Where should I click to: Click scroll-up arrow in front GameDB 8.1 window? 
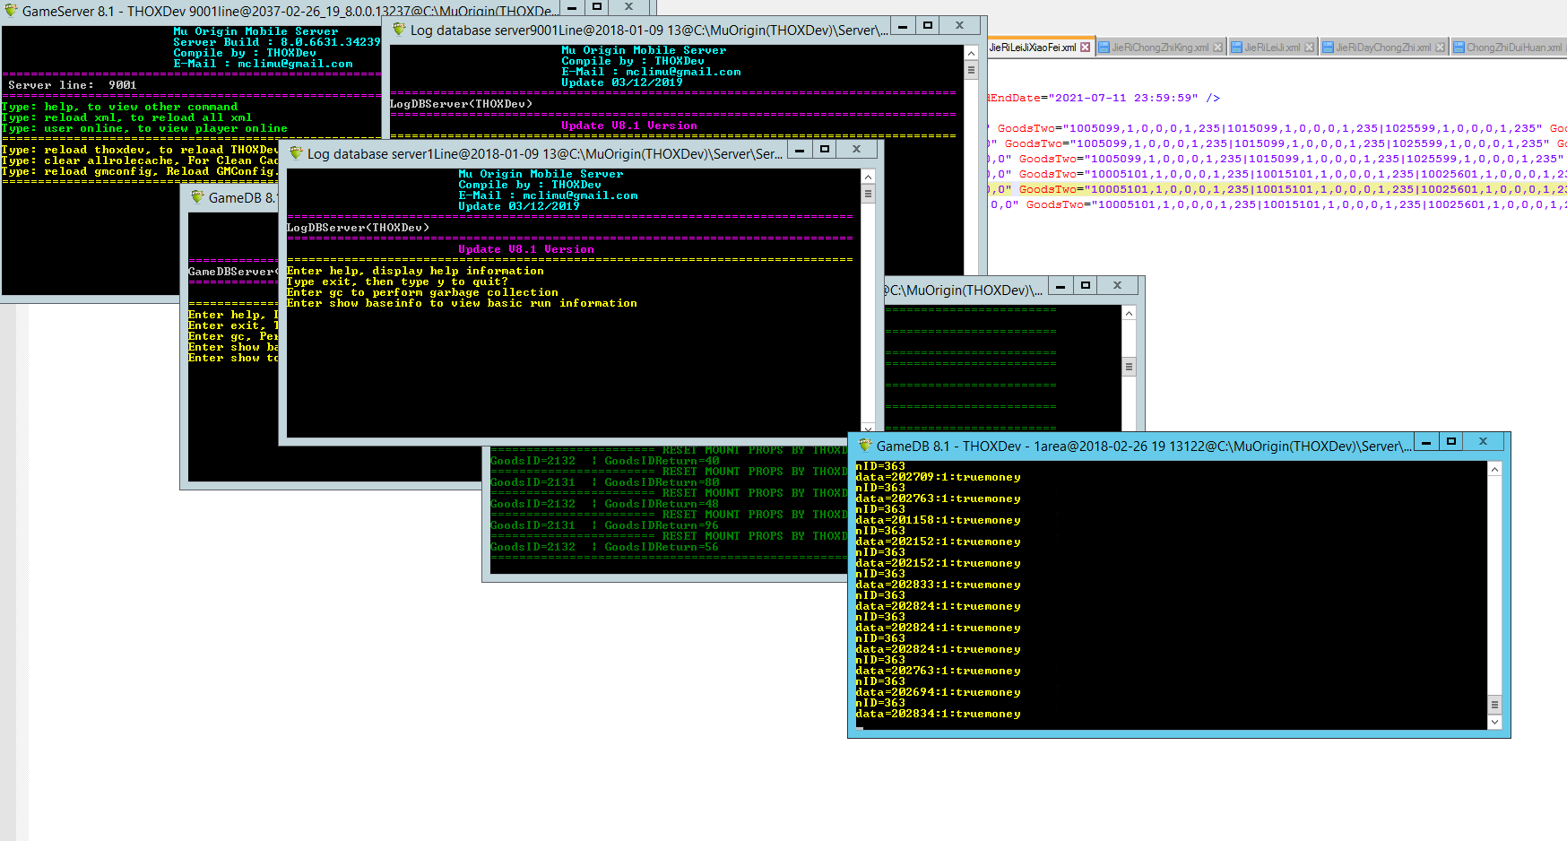[1494, 470]
